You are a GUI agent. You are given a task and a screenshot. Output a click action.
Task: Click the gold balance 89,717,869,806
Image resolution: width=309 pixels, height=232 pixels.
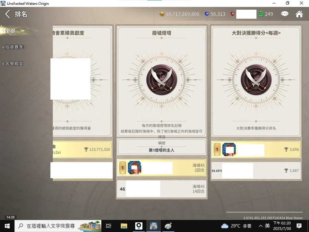[x=183, y=14]
